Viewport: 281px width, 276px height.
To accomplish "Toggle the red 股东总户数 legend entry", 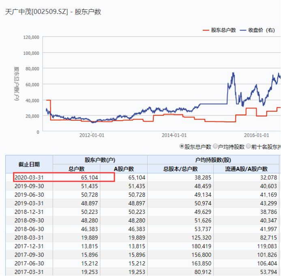I will 219,30.
